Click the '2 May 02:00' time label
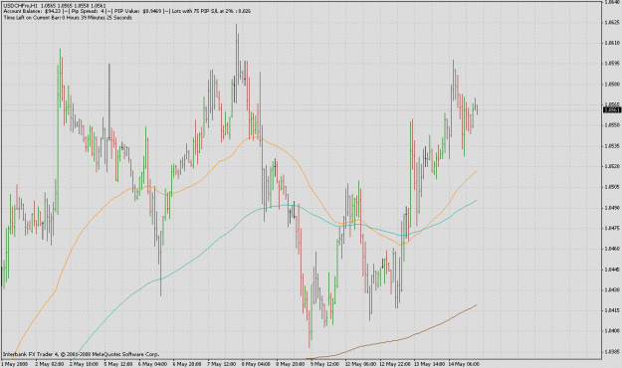 point(50,364)
